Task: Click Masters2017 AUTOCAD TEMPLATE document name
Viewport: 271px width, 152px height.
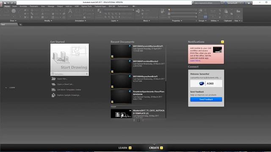Action: [149, 112]
